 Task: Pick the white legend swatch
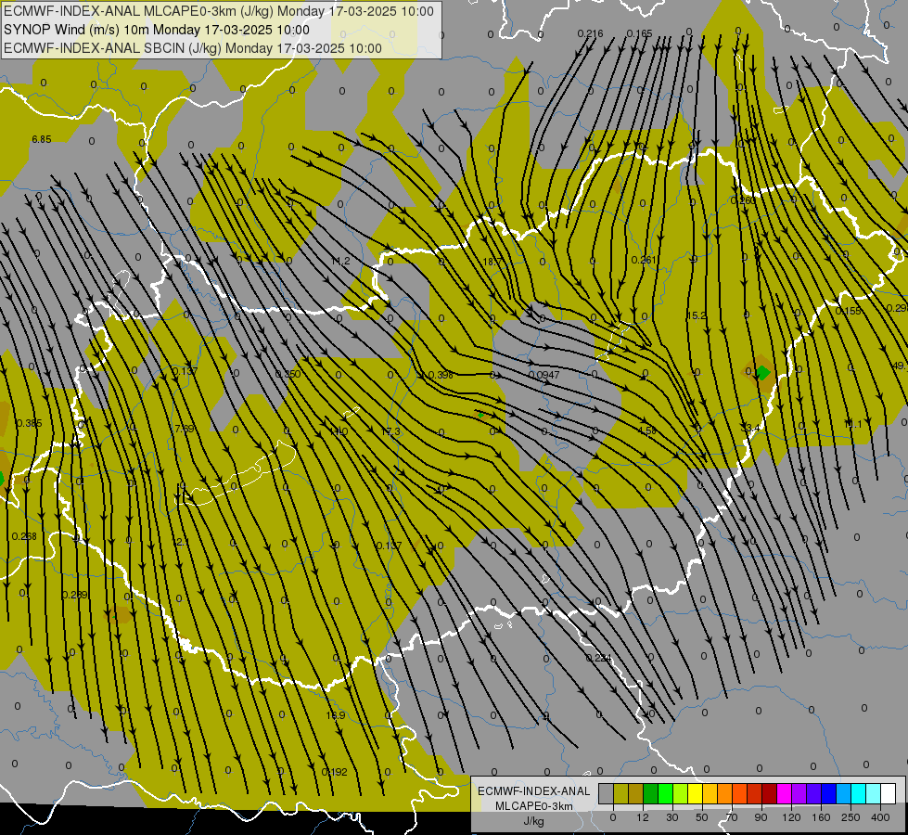[889, 793]
